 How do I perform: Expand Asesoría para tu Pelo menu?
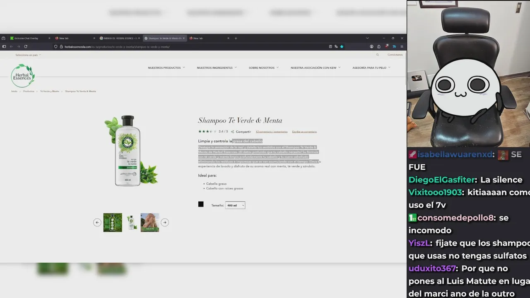pyautogui.click(x=371, y=67)
